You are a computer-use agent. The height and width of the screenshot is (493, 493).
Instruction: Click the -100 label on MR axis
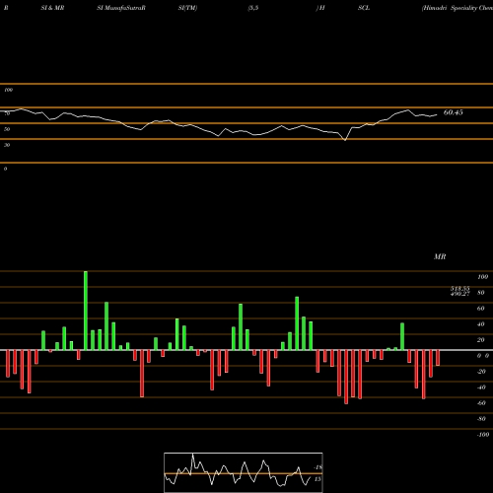click(x=483, y=435)
